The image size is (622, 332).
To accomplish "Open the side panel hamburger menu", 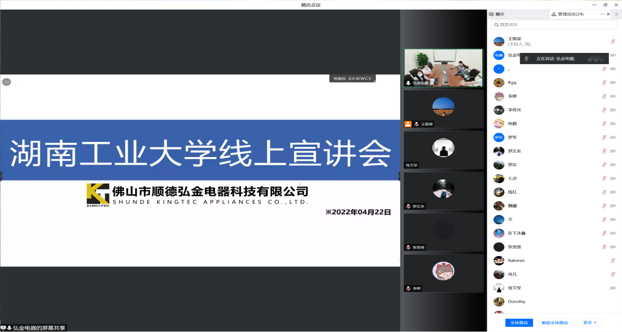I will tap(617, 14).
